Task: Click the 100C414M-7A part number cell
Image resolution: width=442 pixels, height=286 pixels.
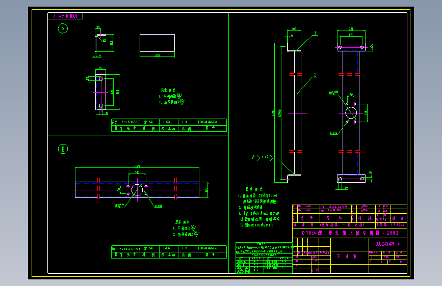Action: (209, 122)
